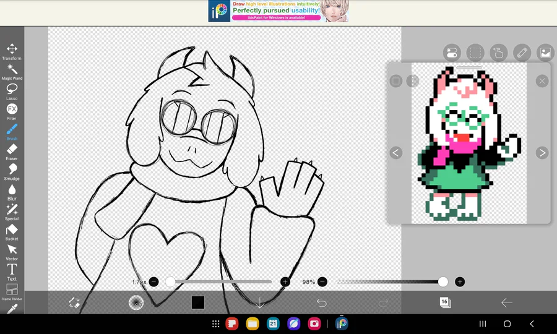This screenshot has width=557, height=334.
Task: Select the Eraser tool
Action: click(12, 152)
